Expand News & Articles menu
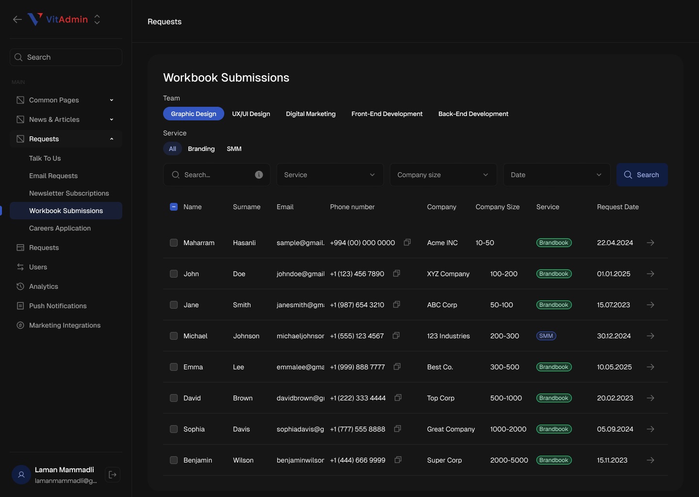The image size is (699, 497). pos(66,119)
